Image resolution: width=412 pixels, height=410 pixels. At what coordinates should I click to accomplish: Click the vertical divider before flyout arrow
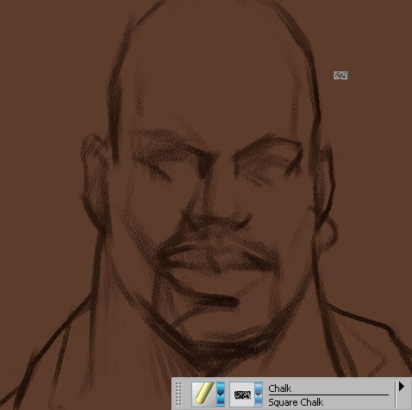396,394
